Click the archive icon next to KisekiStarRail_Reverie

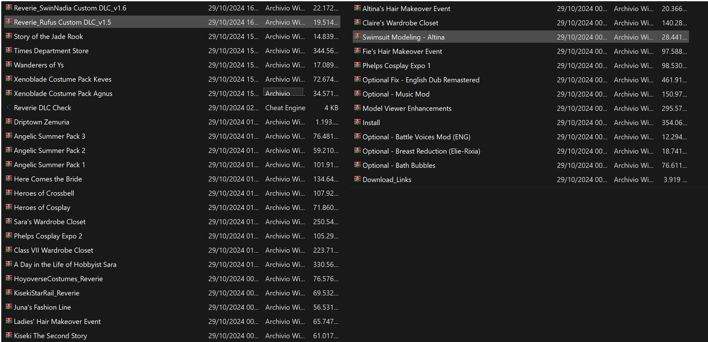pos(9,293)
